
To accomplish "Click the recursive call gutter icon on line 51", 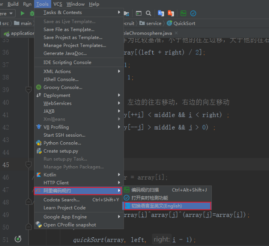I will pyautogui.click(x=18, y=239).
